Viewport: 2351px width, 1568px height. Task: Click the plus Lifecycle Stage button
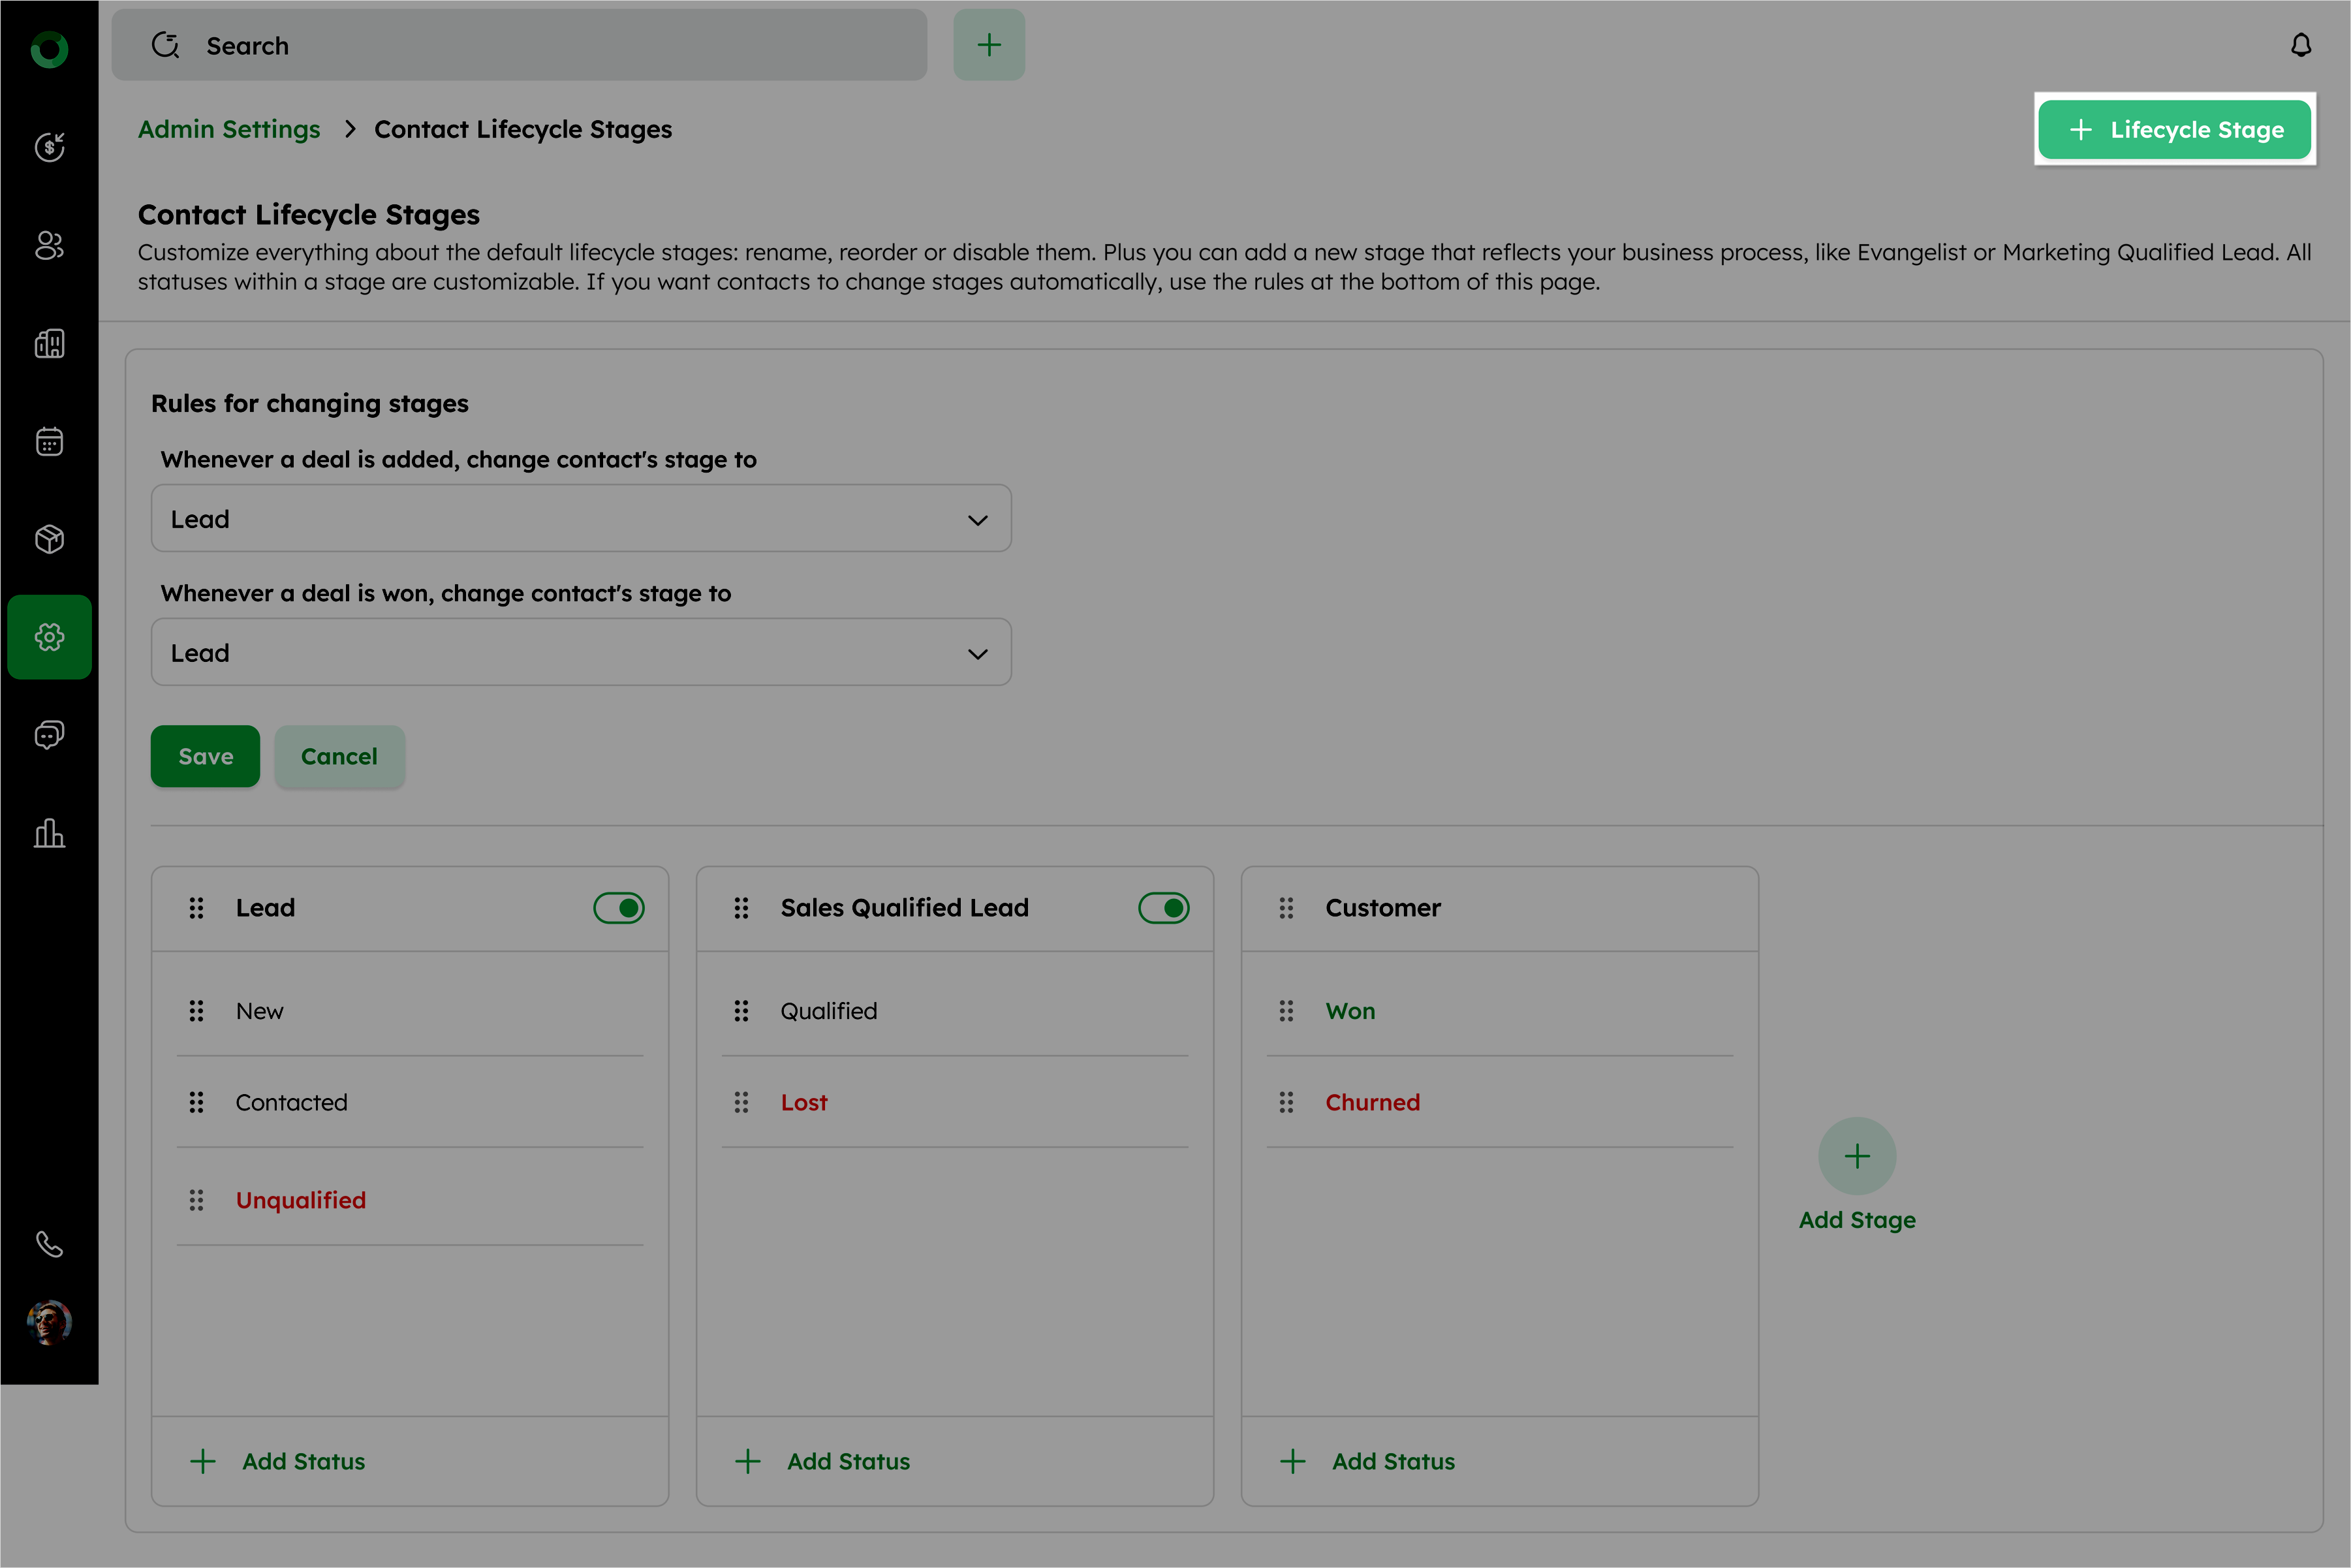[2174, 130]
